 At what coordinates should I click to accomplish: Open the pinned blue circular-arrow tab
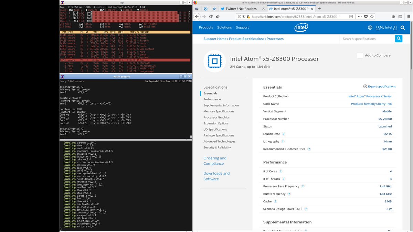(205, 9)
